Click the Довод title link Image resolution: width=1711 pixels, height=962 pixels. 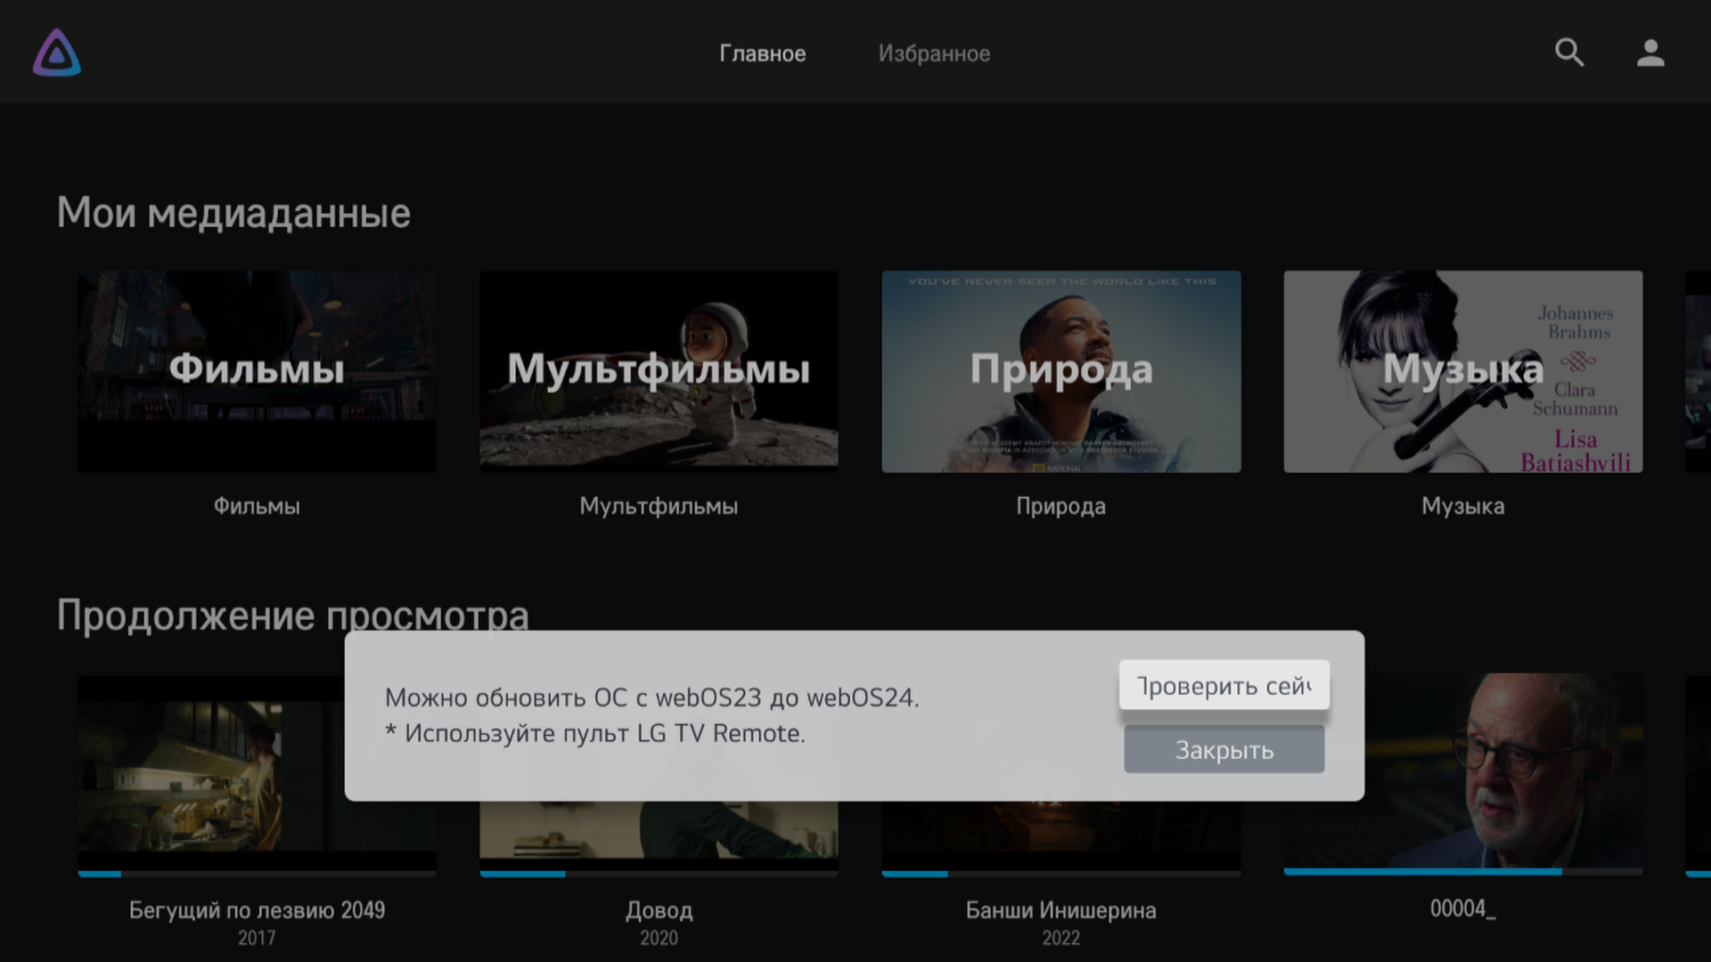point(659,910)
